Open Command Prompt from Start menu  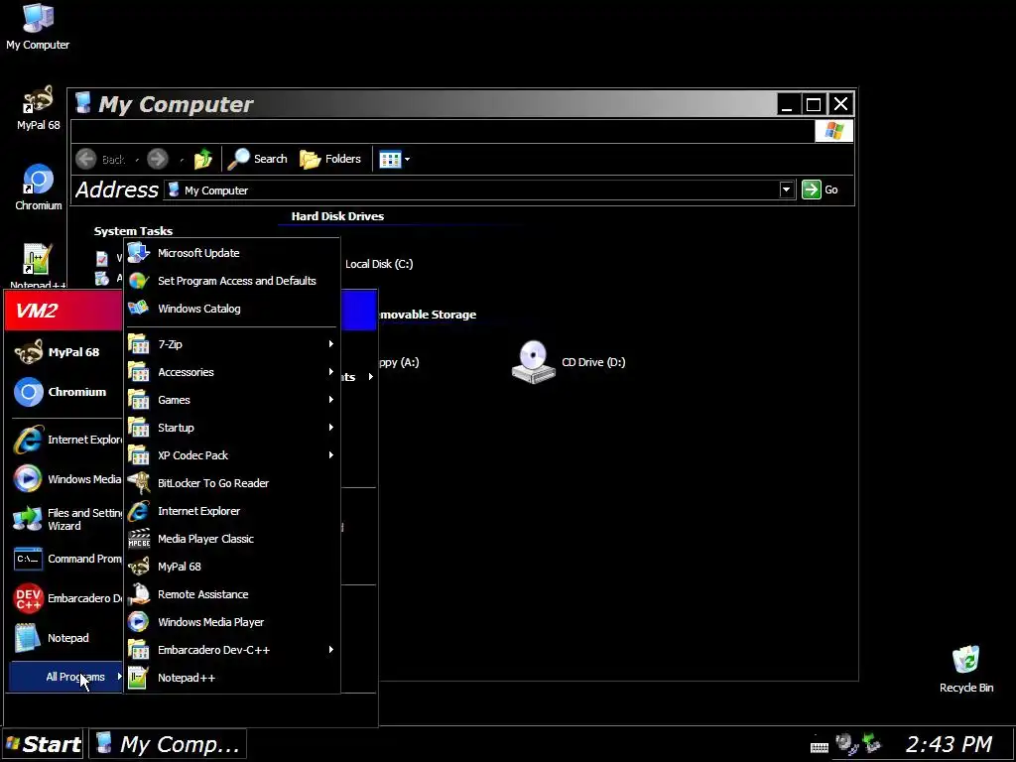point(65,559)
